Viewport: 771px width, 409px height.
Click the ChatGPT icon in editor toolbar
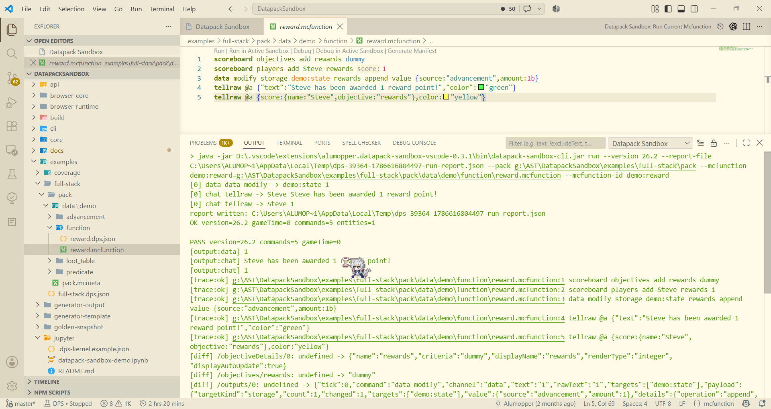(733, 26)
